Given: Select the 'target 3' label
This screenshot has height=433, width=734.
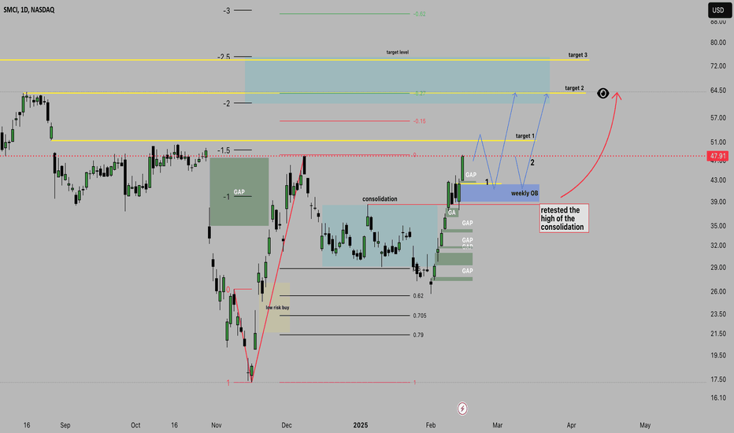Looking at the screenshot, I should (577, 55).
